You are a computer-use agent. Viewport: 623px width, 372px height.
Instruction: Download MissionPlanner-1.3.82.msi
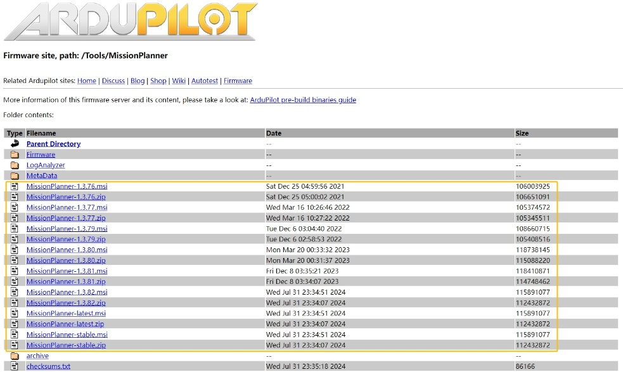(x=67, y=292)
